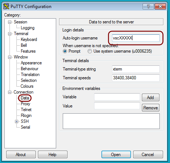Click the environment variables list box

point(111,121)
